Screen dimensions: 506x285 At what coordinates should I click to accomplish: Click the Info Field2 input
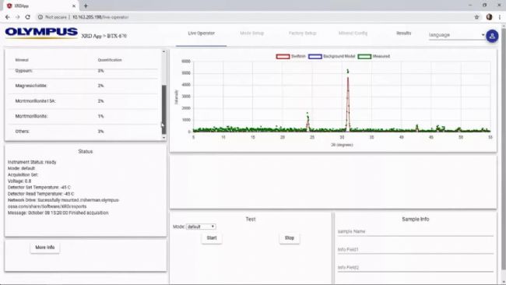pos(416,268)
